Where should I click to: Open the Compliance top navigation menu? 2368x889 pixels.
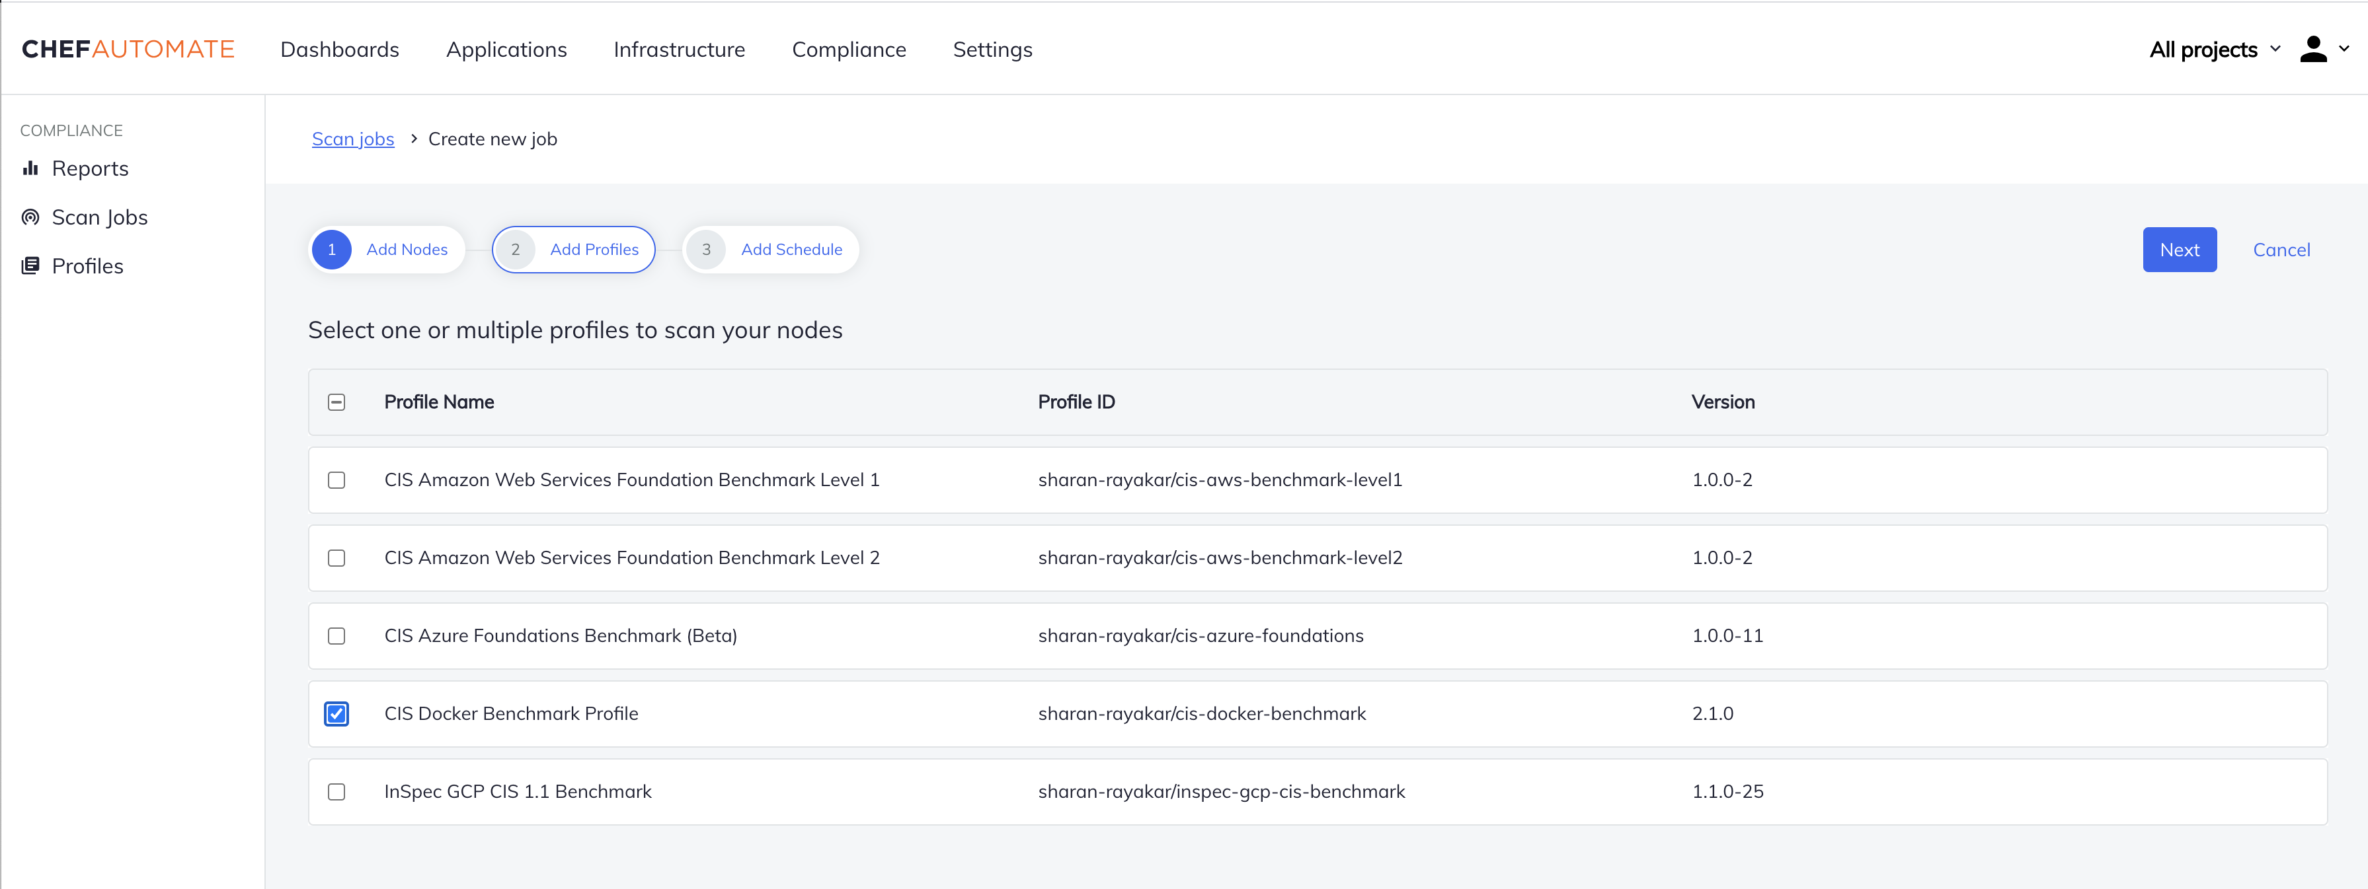(x=848, y=50)
